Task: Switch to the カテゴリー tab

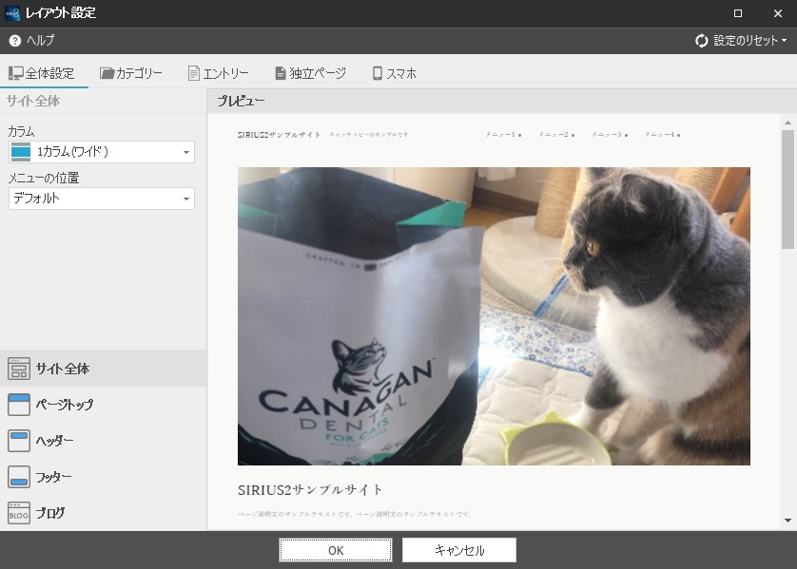Action: (131, 73)
